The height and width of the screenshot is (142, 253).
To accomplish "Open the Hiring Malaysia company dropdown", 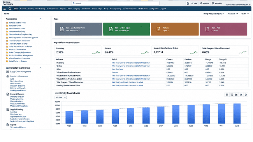I will (214, 14).
